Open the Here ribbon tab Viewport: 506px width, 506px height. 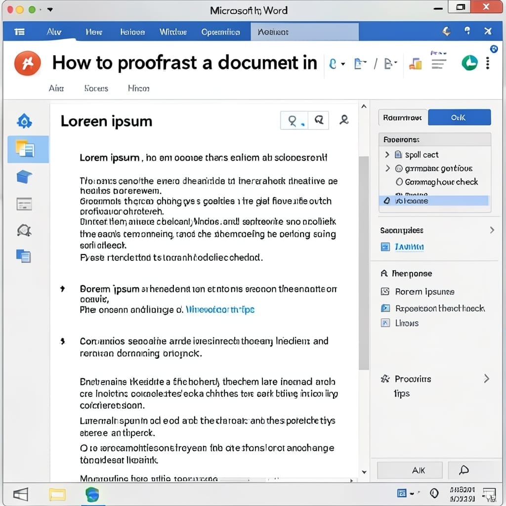(x=94, y=32)
